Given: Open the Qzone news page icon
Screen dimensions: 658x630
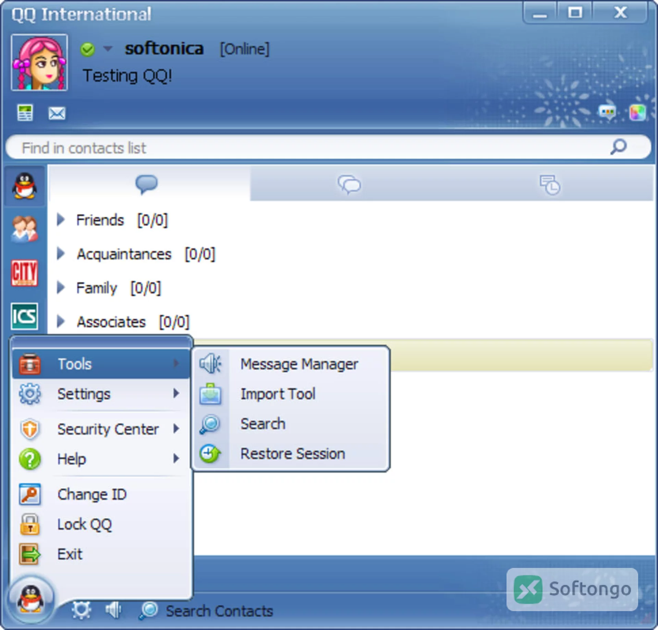Looking at the screenshot, I should click(x=25, y=113).
